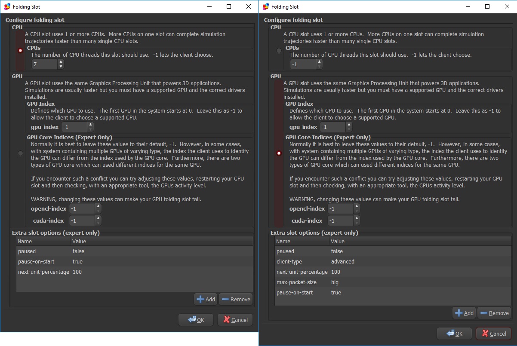This screenshot has width=517, height=346.
Task: Increase CPUs value in left window
Action: point(61,62)
